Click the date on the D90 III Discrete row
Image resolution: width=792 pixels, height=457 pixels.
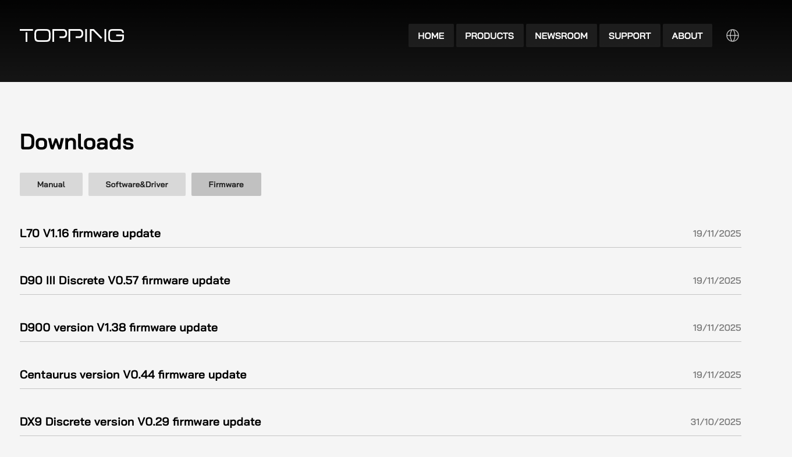pyautogui.click(x=717, y=280)
